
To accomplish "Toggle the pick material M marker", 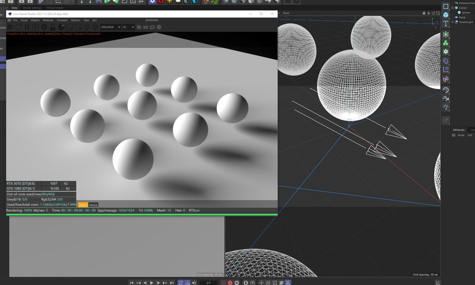I will pos(95,27).
